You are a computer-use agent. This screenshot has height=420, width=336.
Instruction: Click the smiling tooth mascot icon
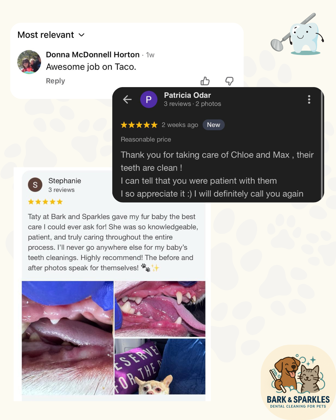298,35
